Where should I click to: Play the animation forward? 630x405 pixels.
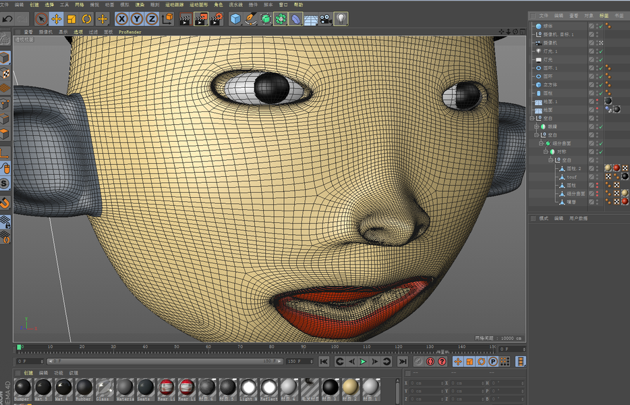363,362
